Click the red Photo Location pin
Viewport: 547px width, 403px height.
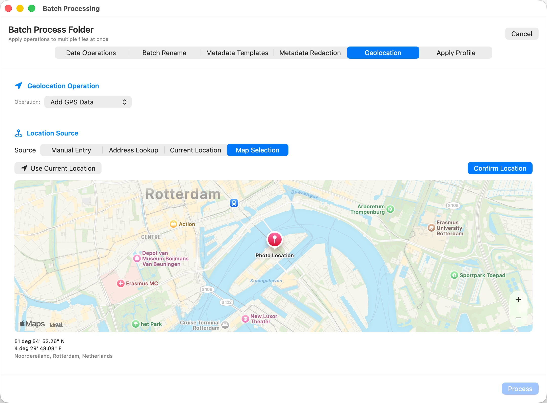275,239
